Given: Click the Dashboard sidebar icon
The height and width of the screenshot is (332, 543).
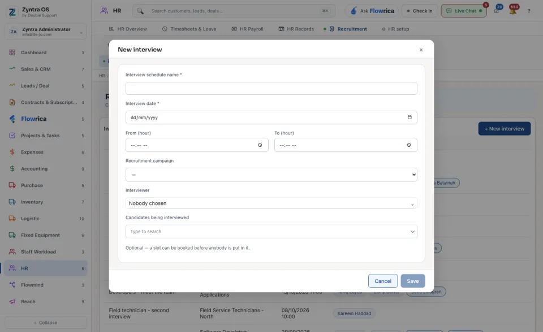Looking at the screenshot, I should [12, 53].
